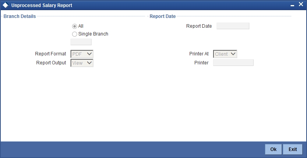Click the Report Date section heading
Viewport: 307px width, 158px height.
pyautogui.click(x=162, y=16)
